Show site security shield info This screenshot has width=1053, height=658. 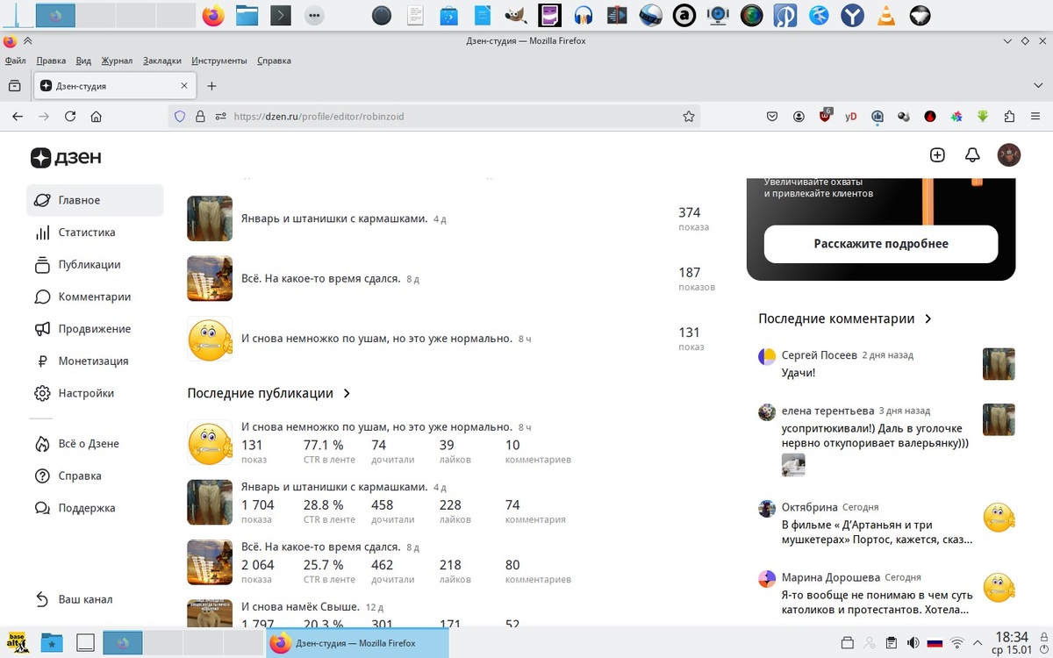point(180,116)
